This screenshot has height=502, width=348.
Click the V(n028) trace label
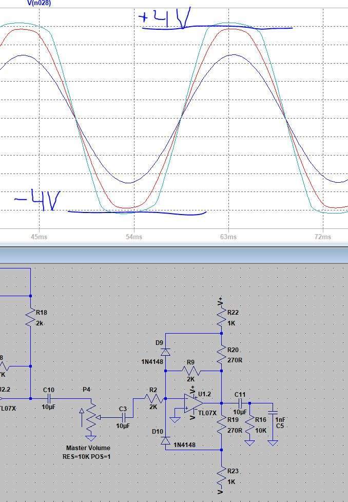[39, 3]
